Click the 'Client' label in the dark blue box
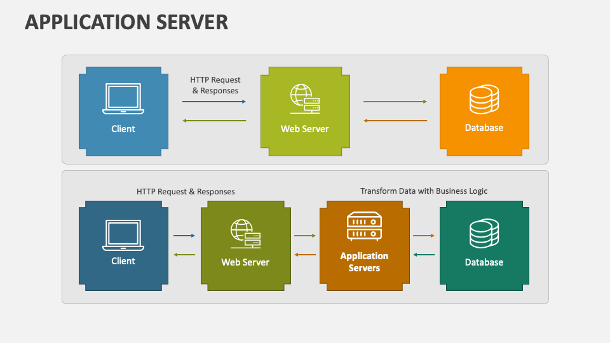This screenshot has height=343, width=610. (123, 261)
